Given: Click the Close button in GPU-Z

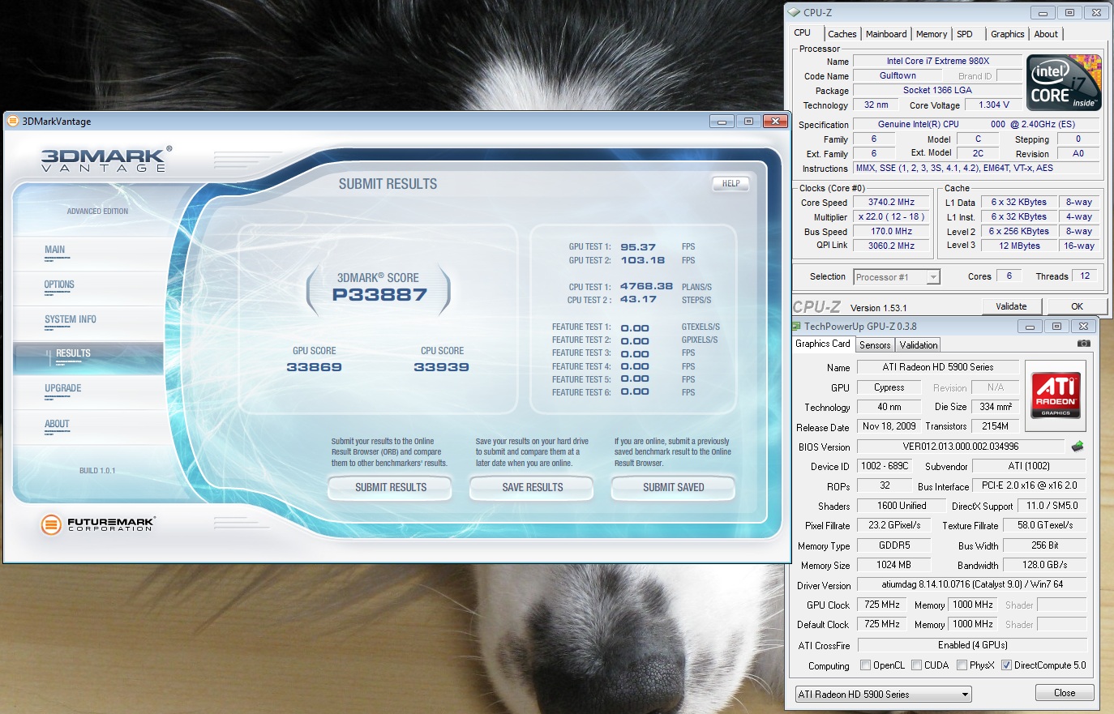Looking at the screenshot, I should (x=1065, y=693).
